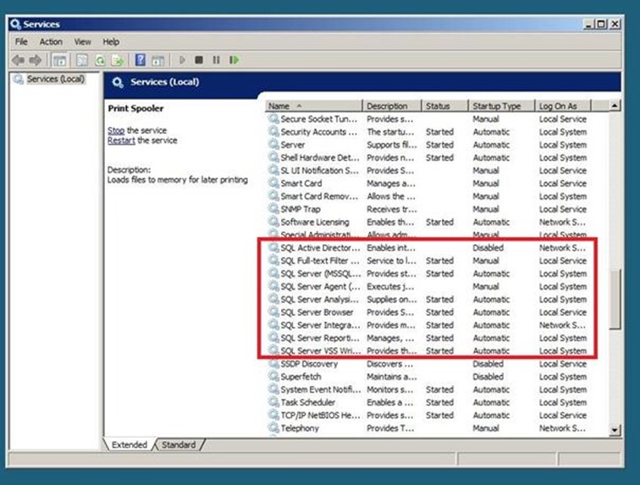The width and height of the screenshot is (640, 485).
Task: Sort by the Log On As column header
Action: point(563,106)
